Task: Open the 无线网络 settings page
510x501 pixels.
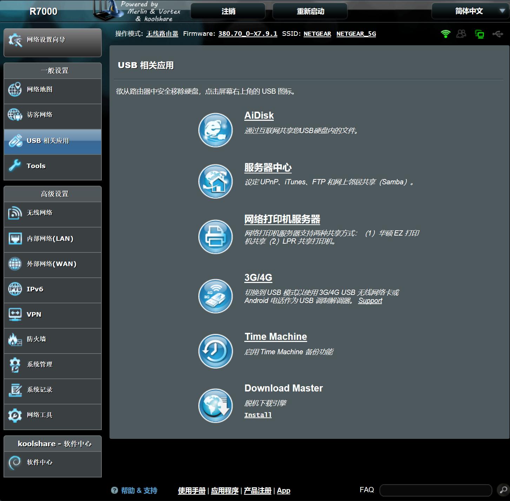Action: [x=53, y=215]
